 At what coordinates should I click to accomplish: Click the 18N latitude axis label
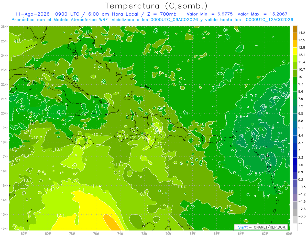coord(4,142)
